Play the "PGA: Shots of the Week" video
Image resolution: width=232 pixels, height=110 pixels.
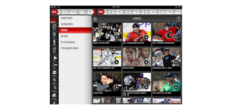point(176,87)
